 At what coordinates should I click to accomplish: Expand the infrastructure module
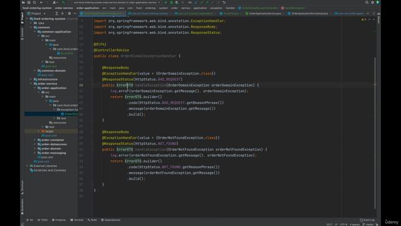(31, 80)
